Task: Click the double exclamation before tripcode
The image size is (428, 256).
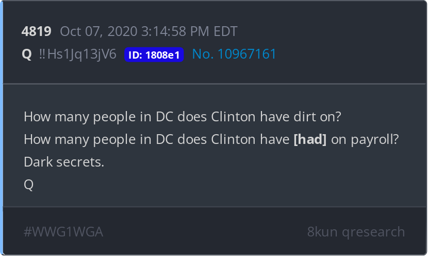Action: [43, 54]
